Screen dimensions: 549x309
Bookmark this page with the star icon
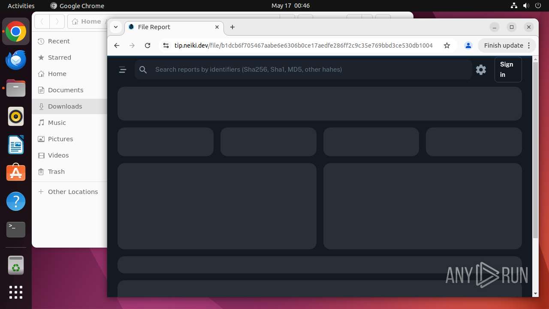pyautogui.click(x=447, y=45)
